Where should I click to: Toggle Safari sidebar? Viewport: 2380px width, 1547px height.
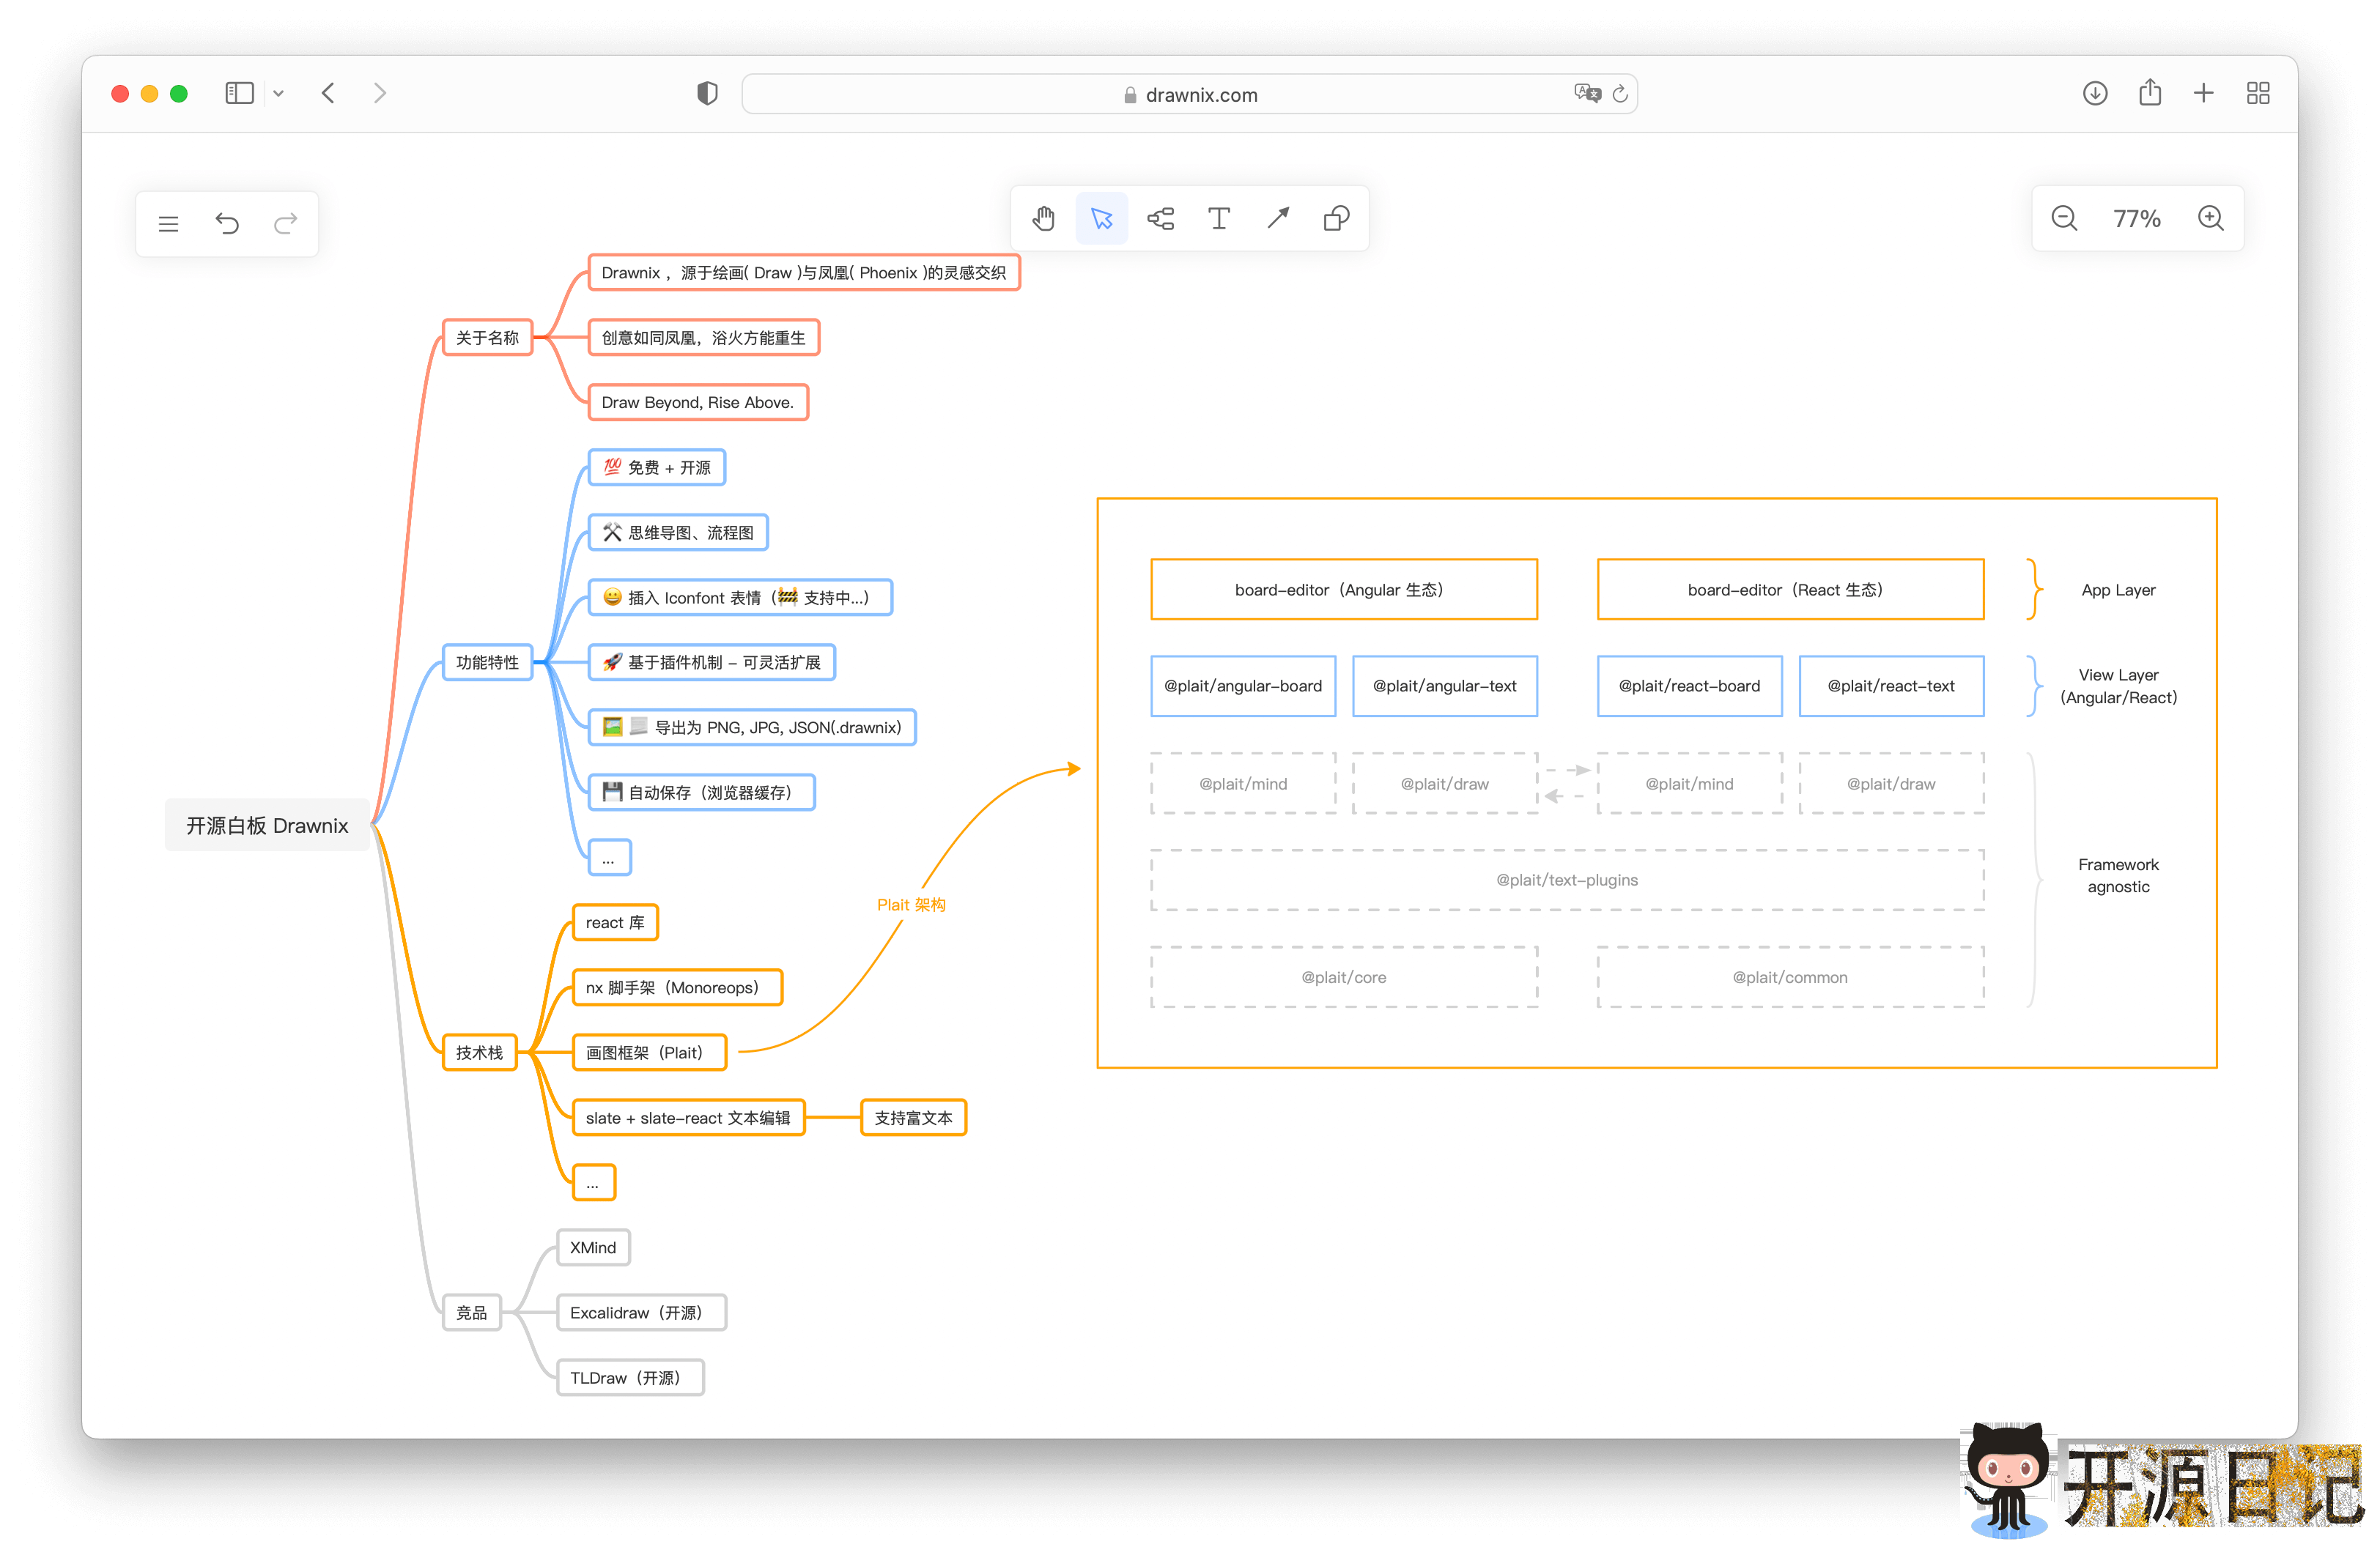pyautogui.click(x=240, y=94)
